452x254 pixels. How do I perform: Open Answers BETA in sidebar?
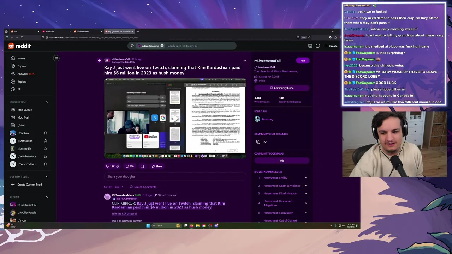pyautogui.click(x=23, y=74)
